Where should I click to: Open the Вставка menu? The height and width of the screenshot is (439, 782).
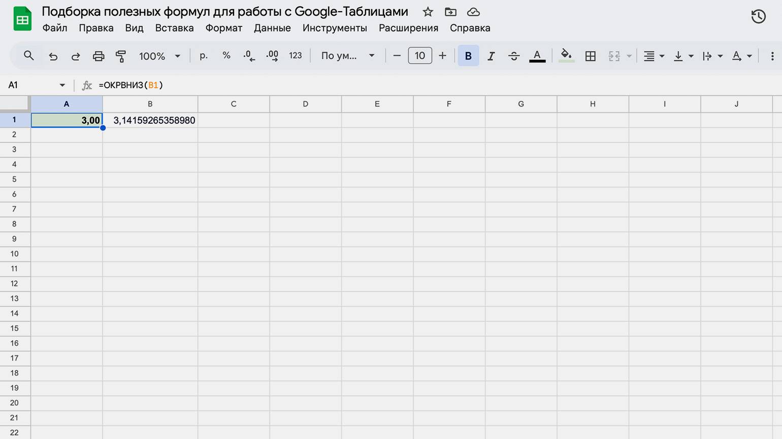[x=174, y=28]
